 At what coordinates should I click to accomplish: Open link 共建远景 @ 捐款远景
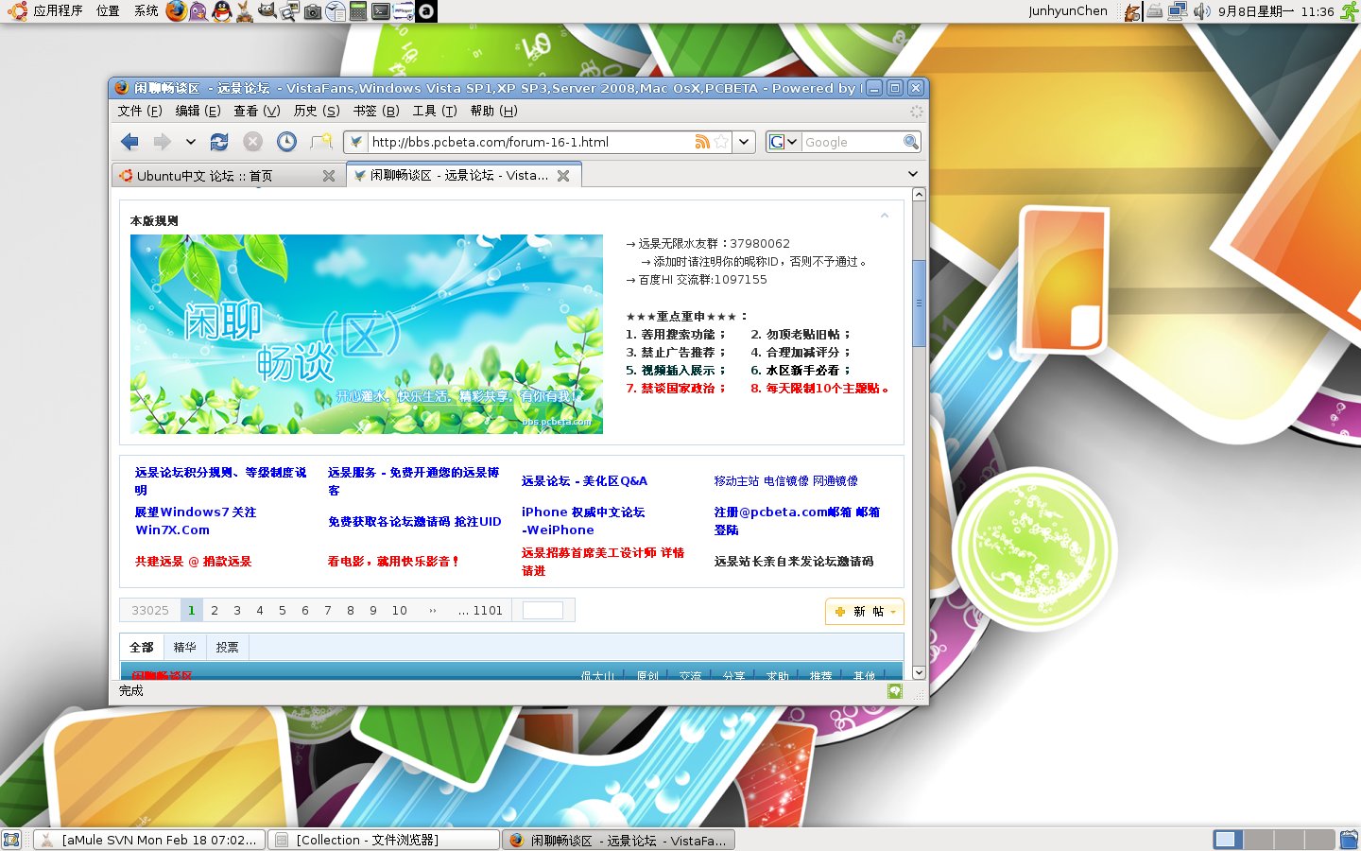[193, 562]
